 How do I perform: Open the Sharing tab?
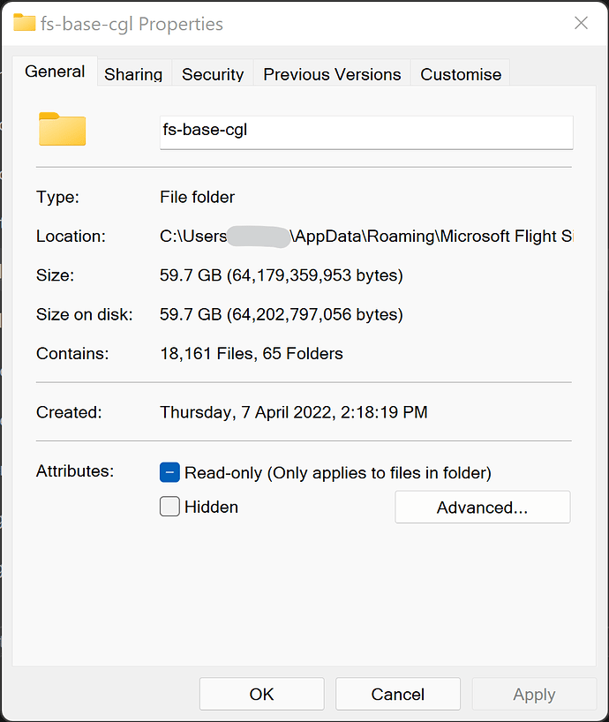pyautogui.click(x=133, y=75)
